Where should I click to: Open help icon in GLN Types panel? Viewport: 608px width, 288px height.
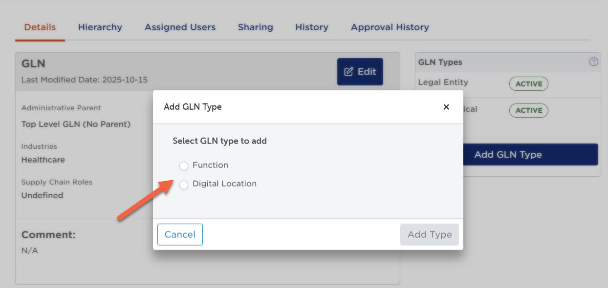593,62
